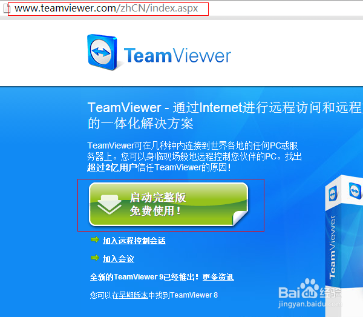The image size is (363, 317).
Task: Click the headline TeamViewer - 通过Internet进行远程访问
Action: pyautogui.click(x=225, y=108)
